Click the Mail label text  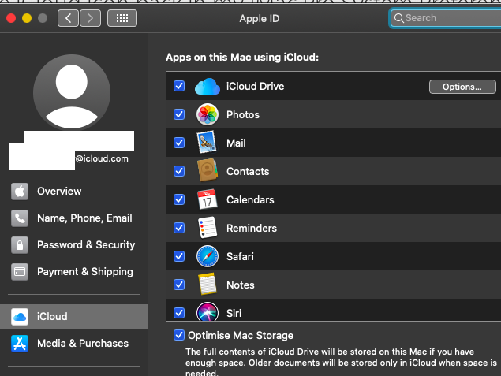click(x=236, y=143)
